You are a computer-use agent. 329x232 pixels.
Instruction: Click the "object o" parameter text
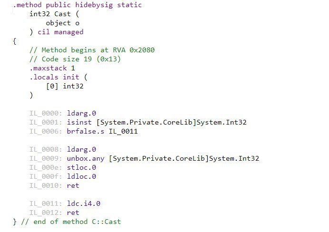63,23
